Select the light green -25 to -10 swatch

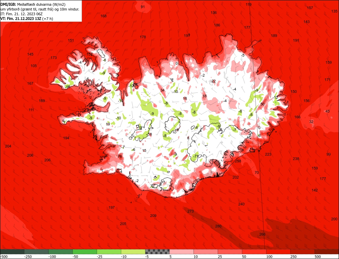click(x=109, y=252)
